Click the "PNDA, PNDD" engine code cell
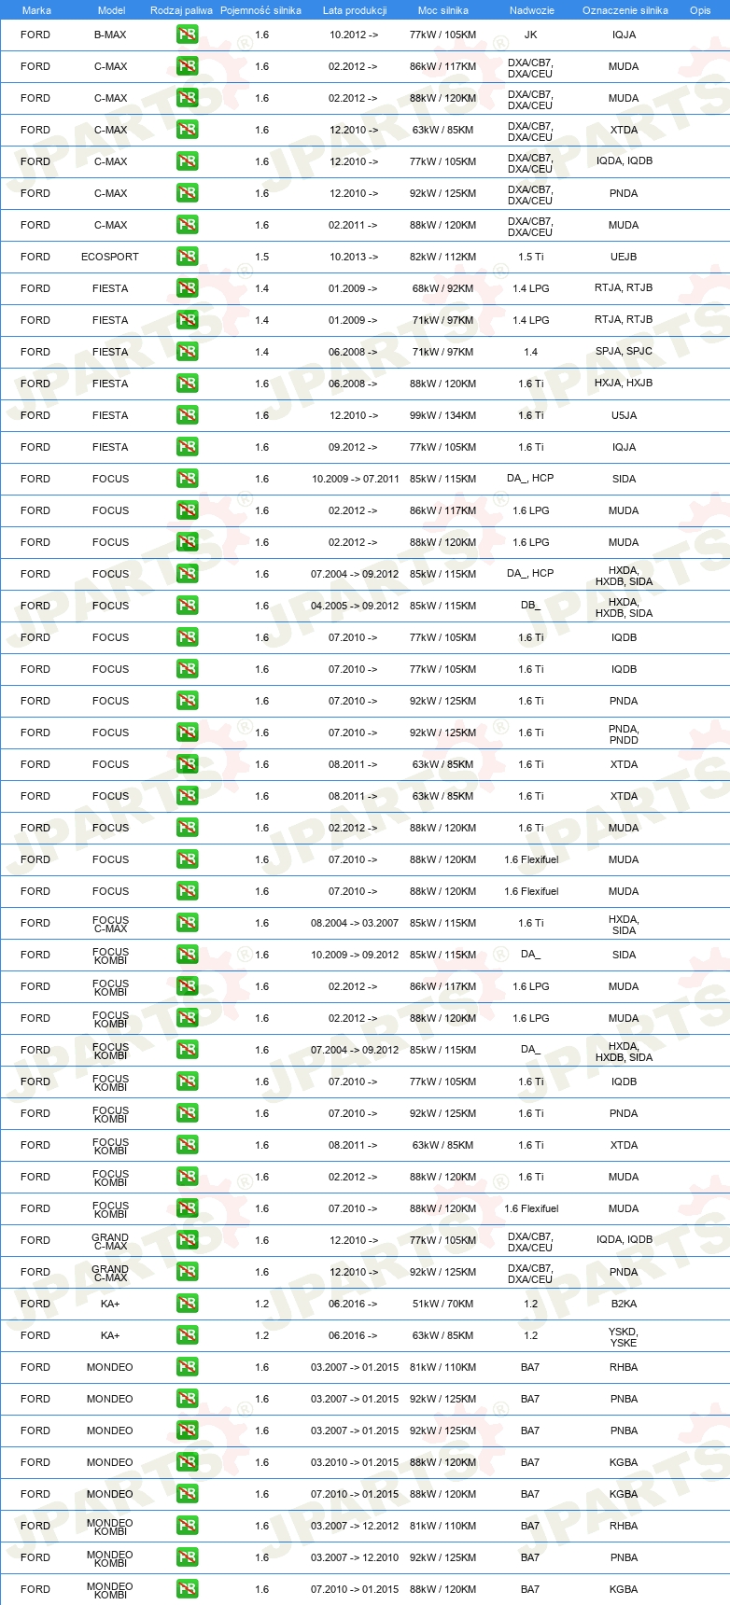 coord(624,734)
